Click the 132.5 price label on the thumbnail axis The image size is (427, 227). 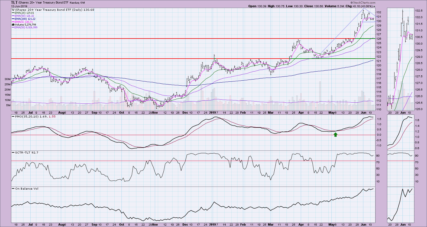(419, 10)
